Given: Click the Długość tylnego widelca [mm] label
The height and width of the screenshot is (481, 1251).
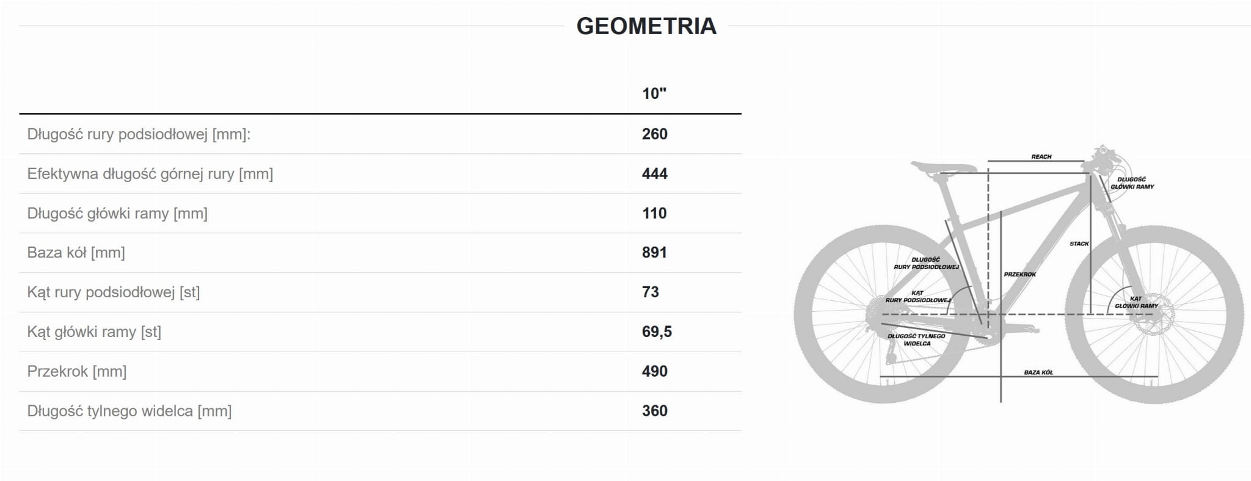Looking at the screenshot, I should coord(129,411).
